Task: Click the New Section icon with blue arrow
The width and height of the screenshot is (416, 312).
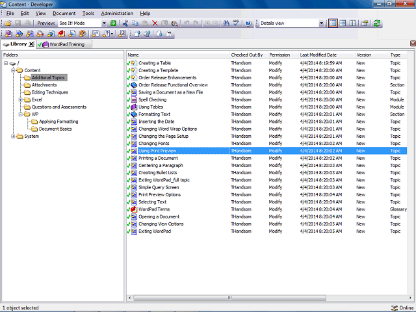Action: (x=19, y=34)
